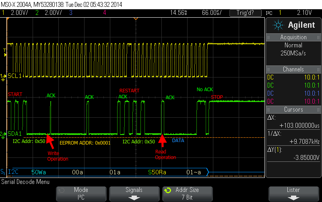
Task: Open the Lister softkey menu
Action: [x=293, y=194]
